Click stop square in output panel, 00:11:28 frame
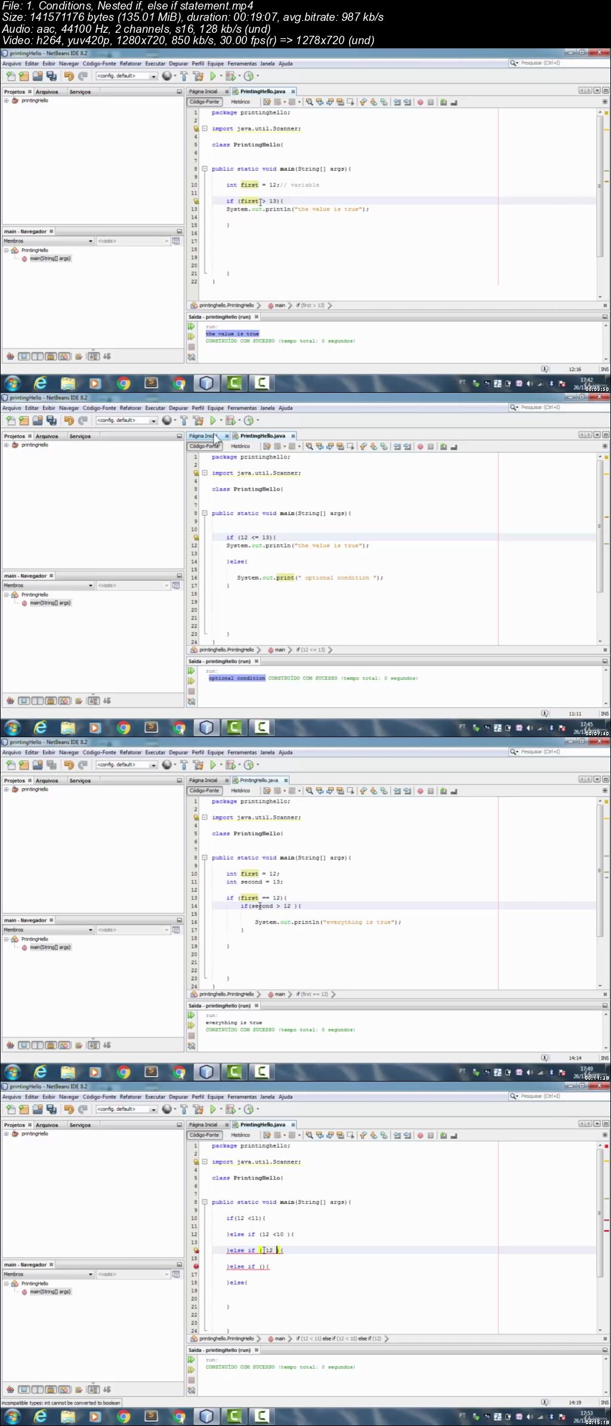This screenshot has width=611, height=1426. (192, 1036)
